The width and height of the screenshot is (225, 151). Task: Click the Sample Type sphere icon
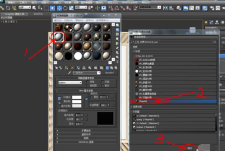(x=117, y=25)
